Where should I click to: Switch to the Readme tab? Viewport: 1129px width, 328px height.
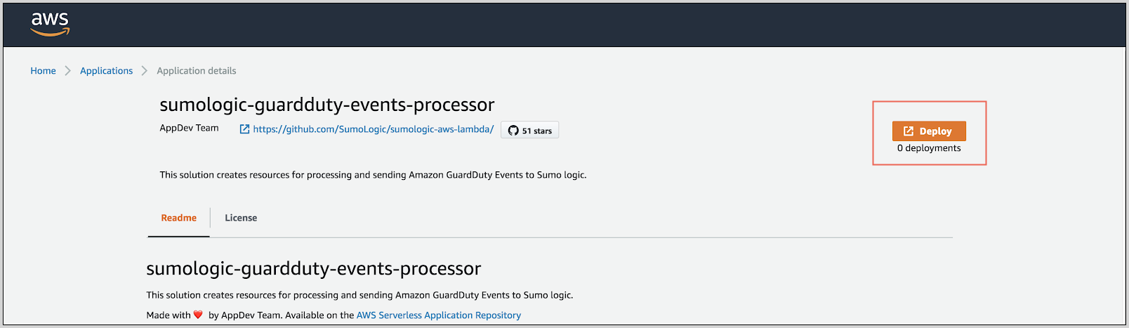[x=178, y=218]
